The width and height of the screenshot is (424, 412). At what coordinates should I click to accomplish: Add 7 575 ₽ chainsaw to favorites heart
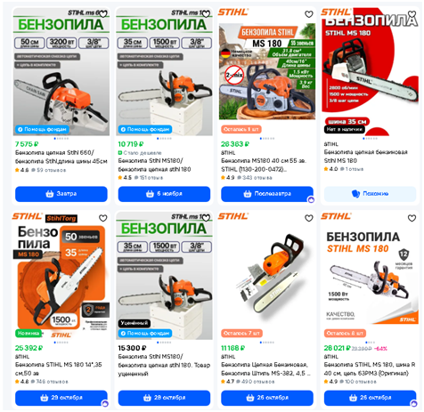[x=103, y=14]
